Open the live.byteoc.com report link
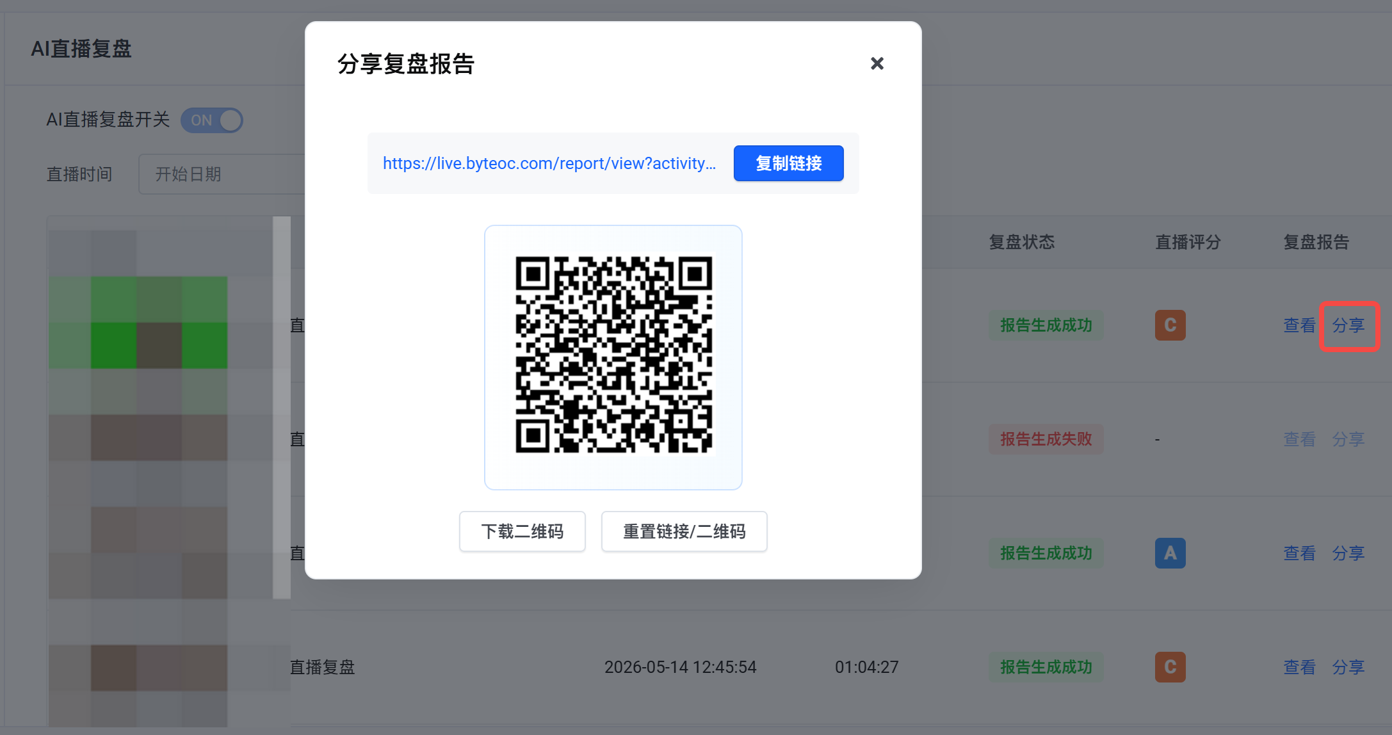This screenshot has height=735, width=1392. (x=549, y=163)
